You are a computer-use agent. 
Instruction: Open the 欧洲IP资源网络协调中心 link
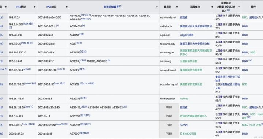point(193,116)
